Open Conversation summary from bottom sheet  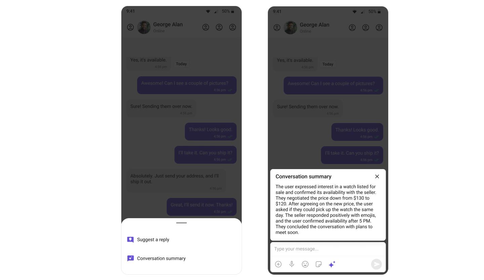pos(182,258)
